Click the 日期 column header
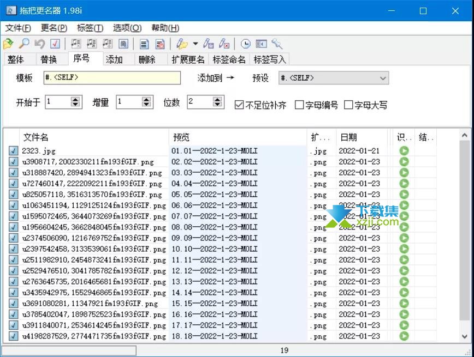 point(362,137)
